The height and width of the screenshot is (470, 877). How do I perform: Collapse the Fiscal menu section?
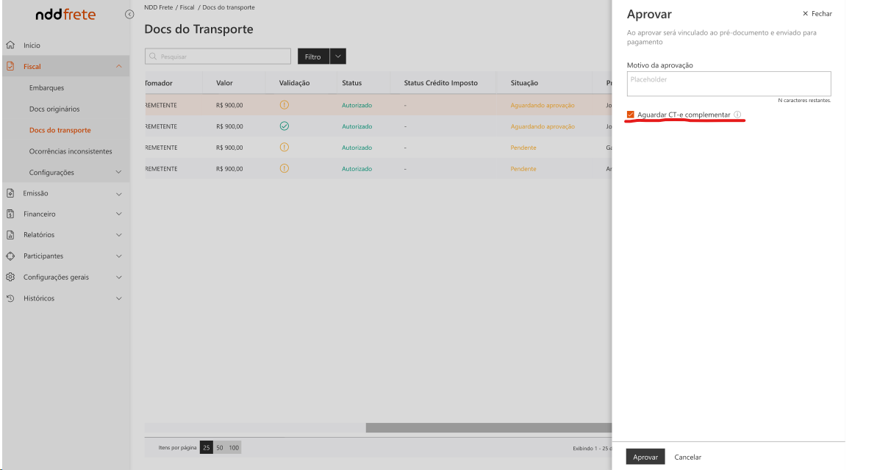pyautogui.click(x=119, y=67)
